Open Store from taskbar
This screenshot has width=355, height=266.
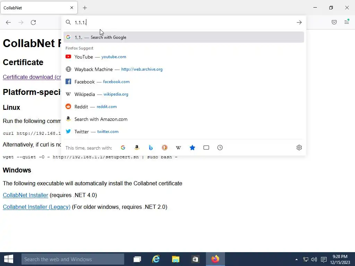coord(195,259)
